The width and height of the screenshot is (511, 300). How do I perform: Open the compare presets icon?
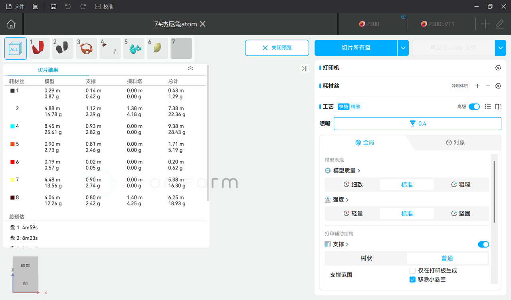498,107
